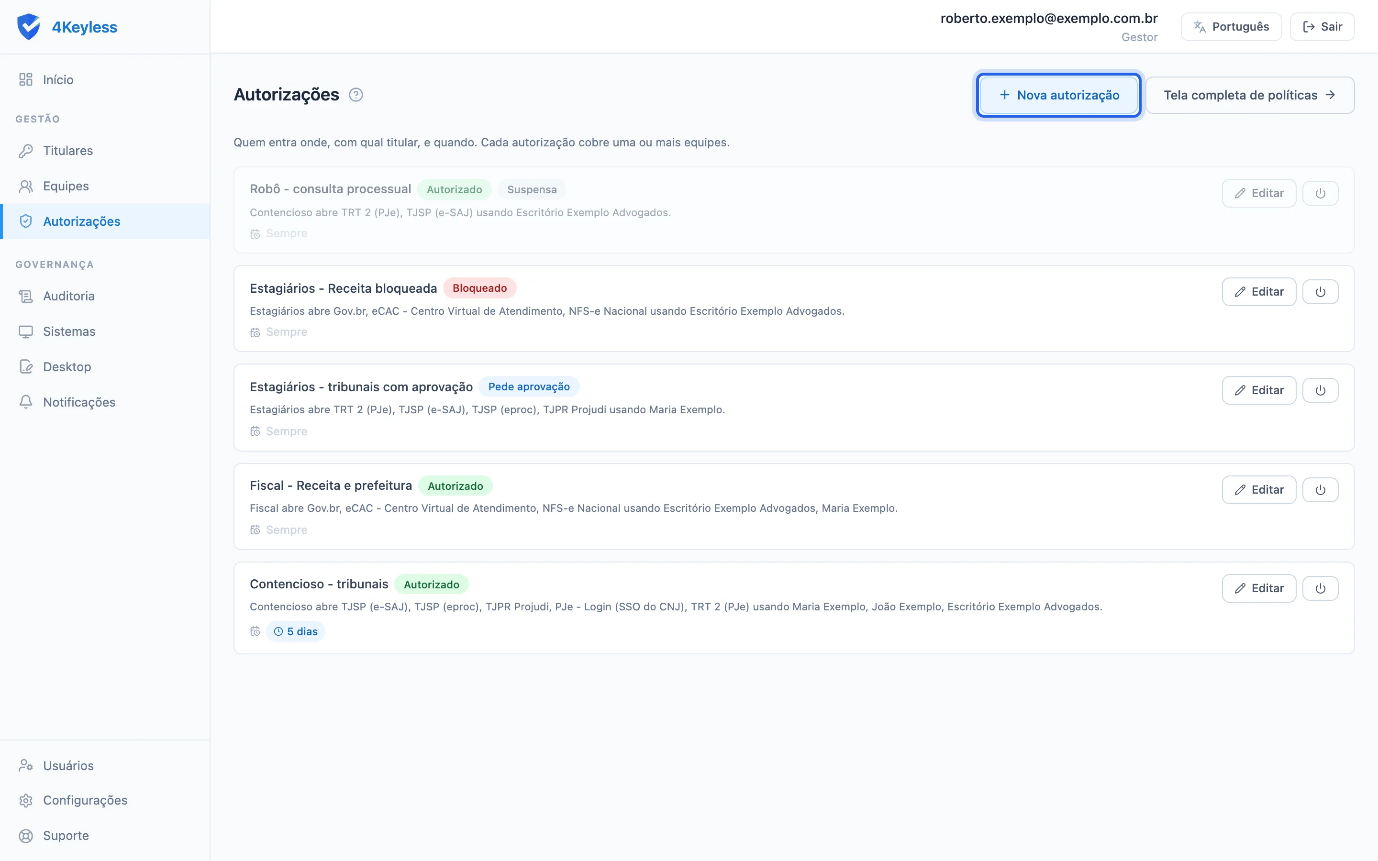Screen dimensions: 1378x861
Task: Edit the Robô - consulta processual authorization
Action: [1258, 193]
